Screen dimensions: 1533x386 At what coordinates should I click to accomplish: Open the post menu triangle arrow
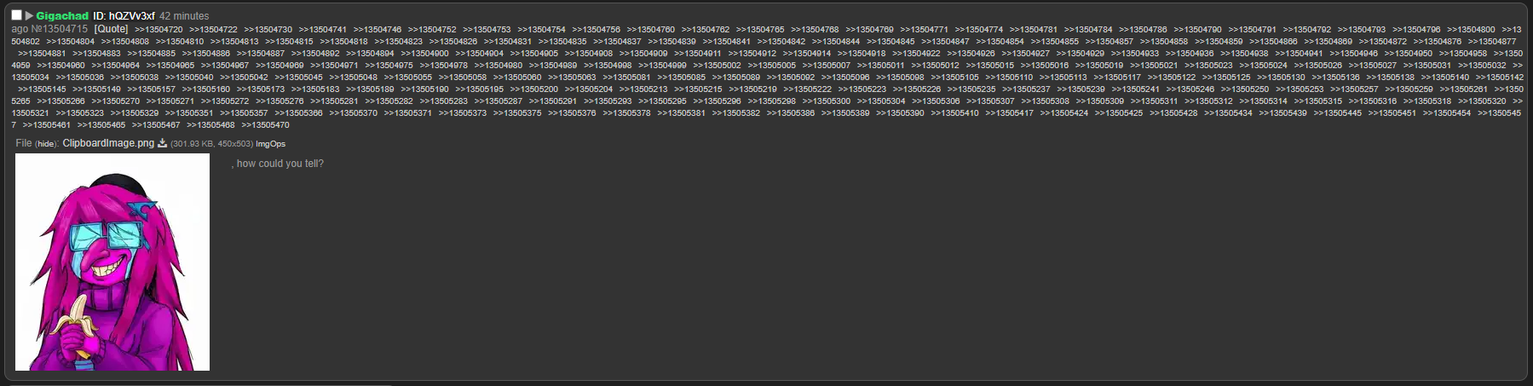coord(29,15)
